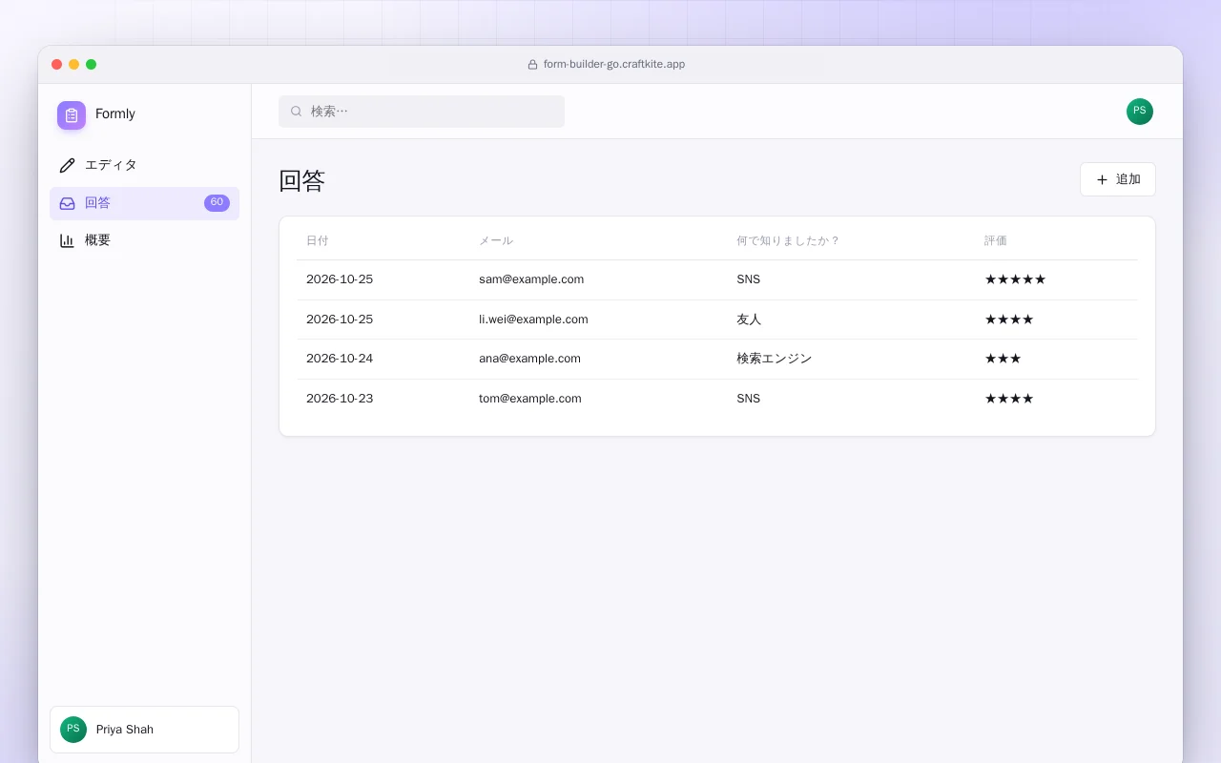Click the 友人 source cell
This screenshot has width=1221, height=763.
(749, 320)
